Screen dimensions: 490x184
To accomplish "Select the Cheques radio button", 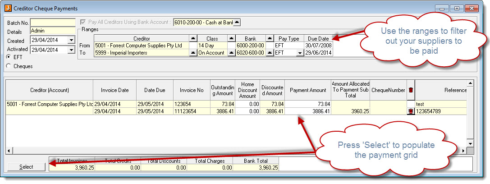I will click(x=8, y=66).
